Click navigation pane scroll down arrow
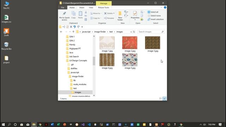This screenshot has width=226, height=127. (94, 95)
